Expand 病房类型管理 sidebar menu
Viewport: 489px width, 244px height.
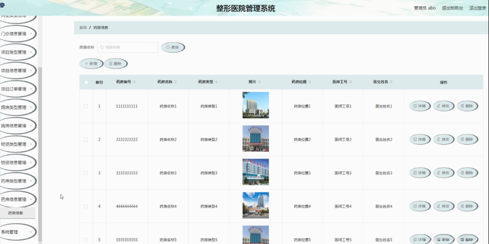click(x=17, y=107)
